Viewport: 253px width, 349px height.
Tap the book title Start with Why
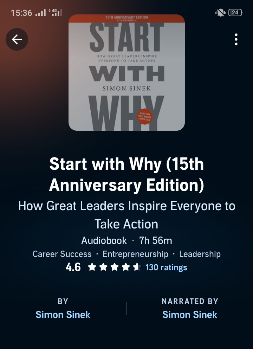tap(126, 174)
